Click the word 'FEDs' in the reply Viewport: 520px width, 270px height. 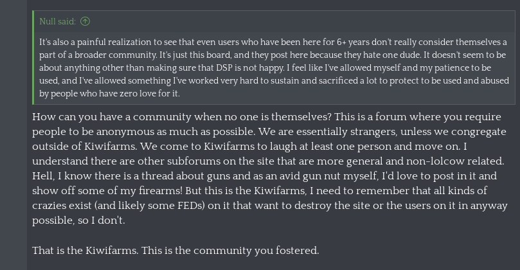point(191,205)
